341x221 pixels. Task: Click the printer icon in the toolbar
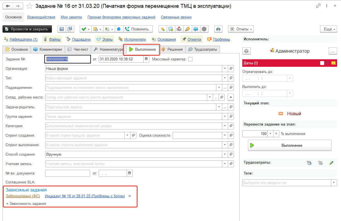click(x=218, y=29)
